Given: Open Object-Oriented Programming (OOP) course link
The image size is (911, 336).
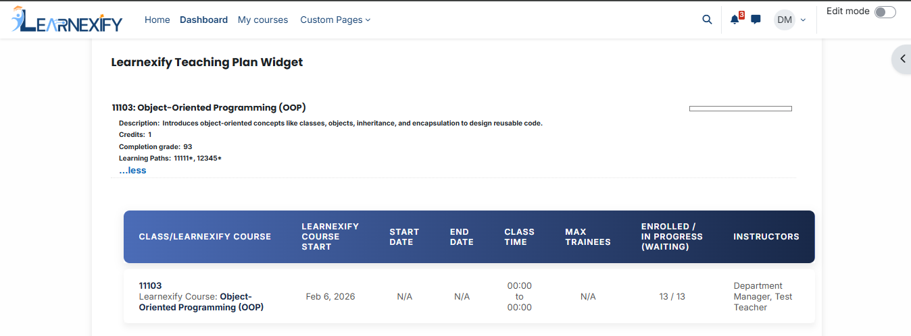Looking at the screenshot, I should (x=201, y=302).
